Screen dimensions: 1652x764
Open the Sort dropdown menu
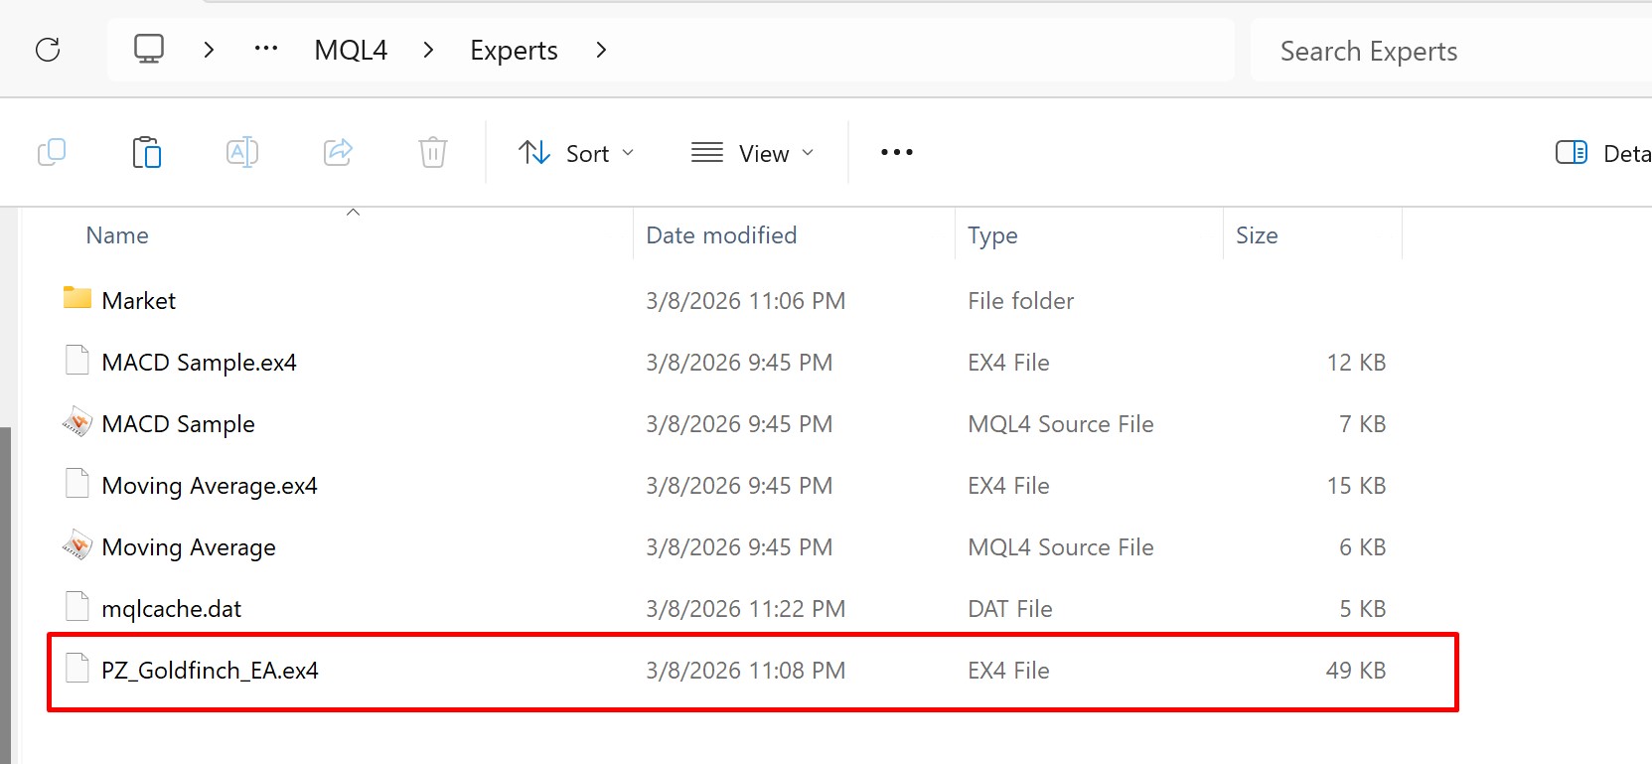click(x=576, y=153)
